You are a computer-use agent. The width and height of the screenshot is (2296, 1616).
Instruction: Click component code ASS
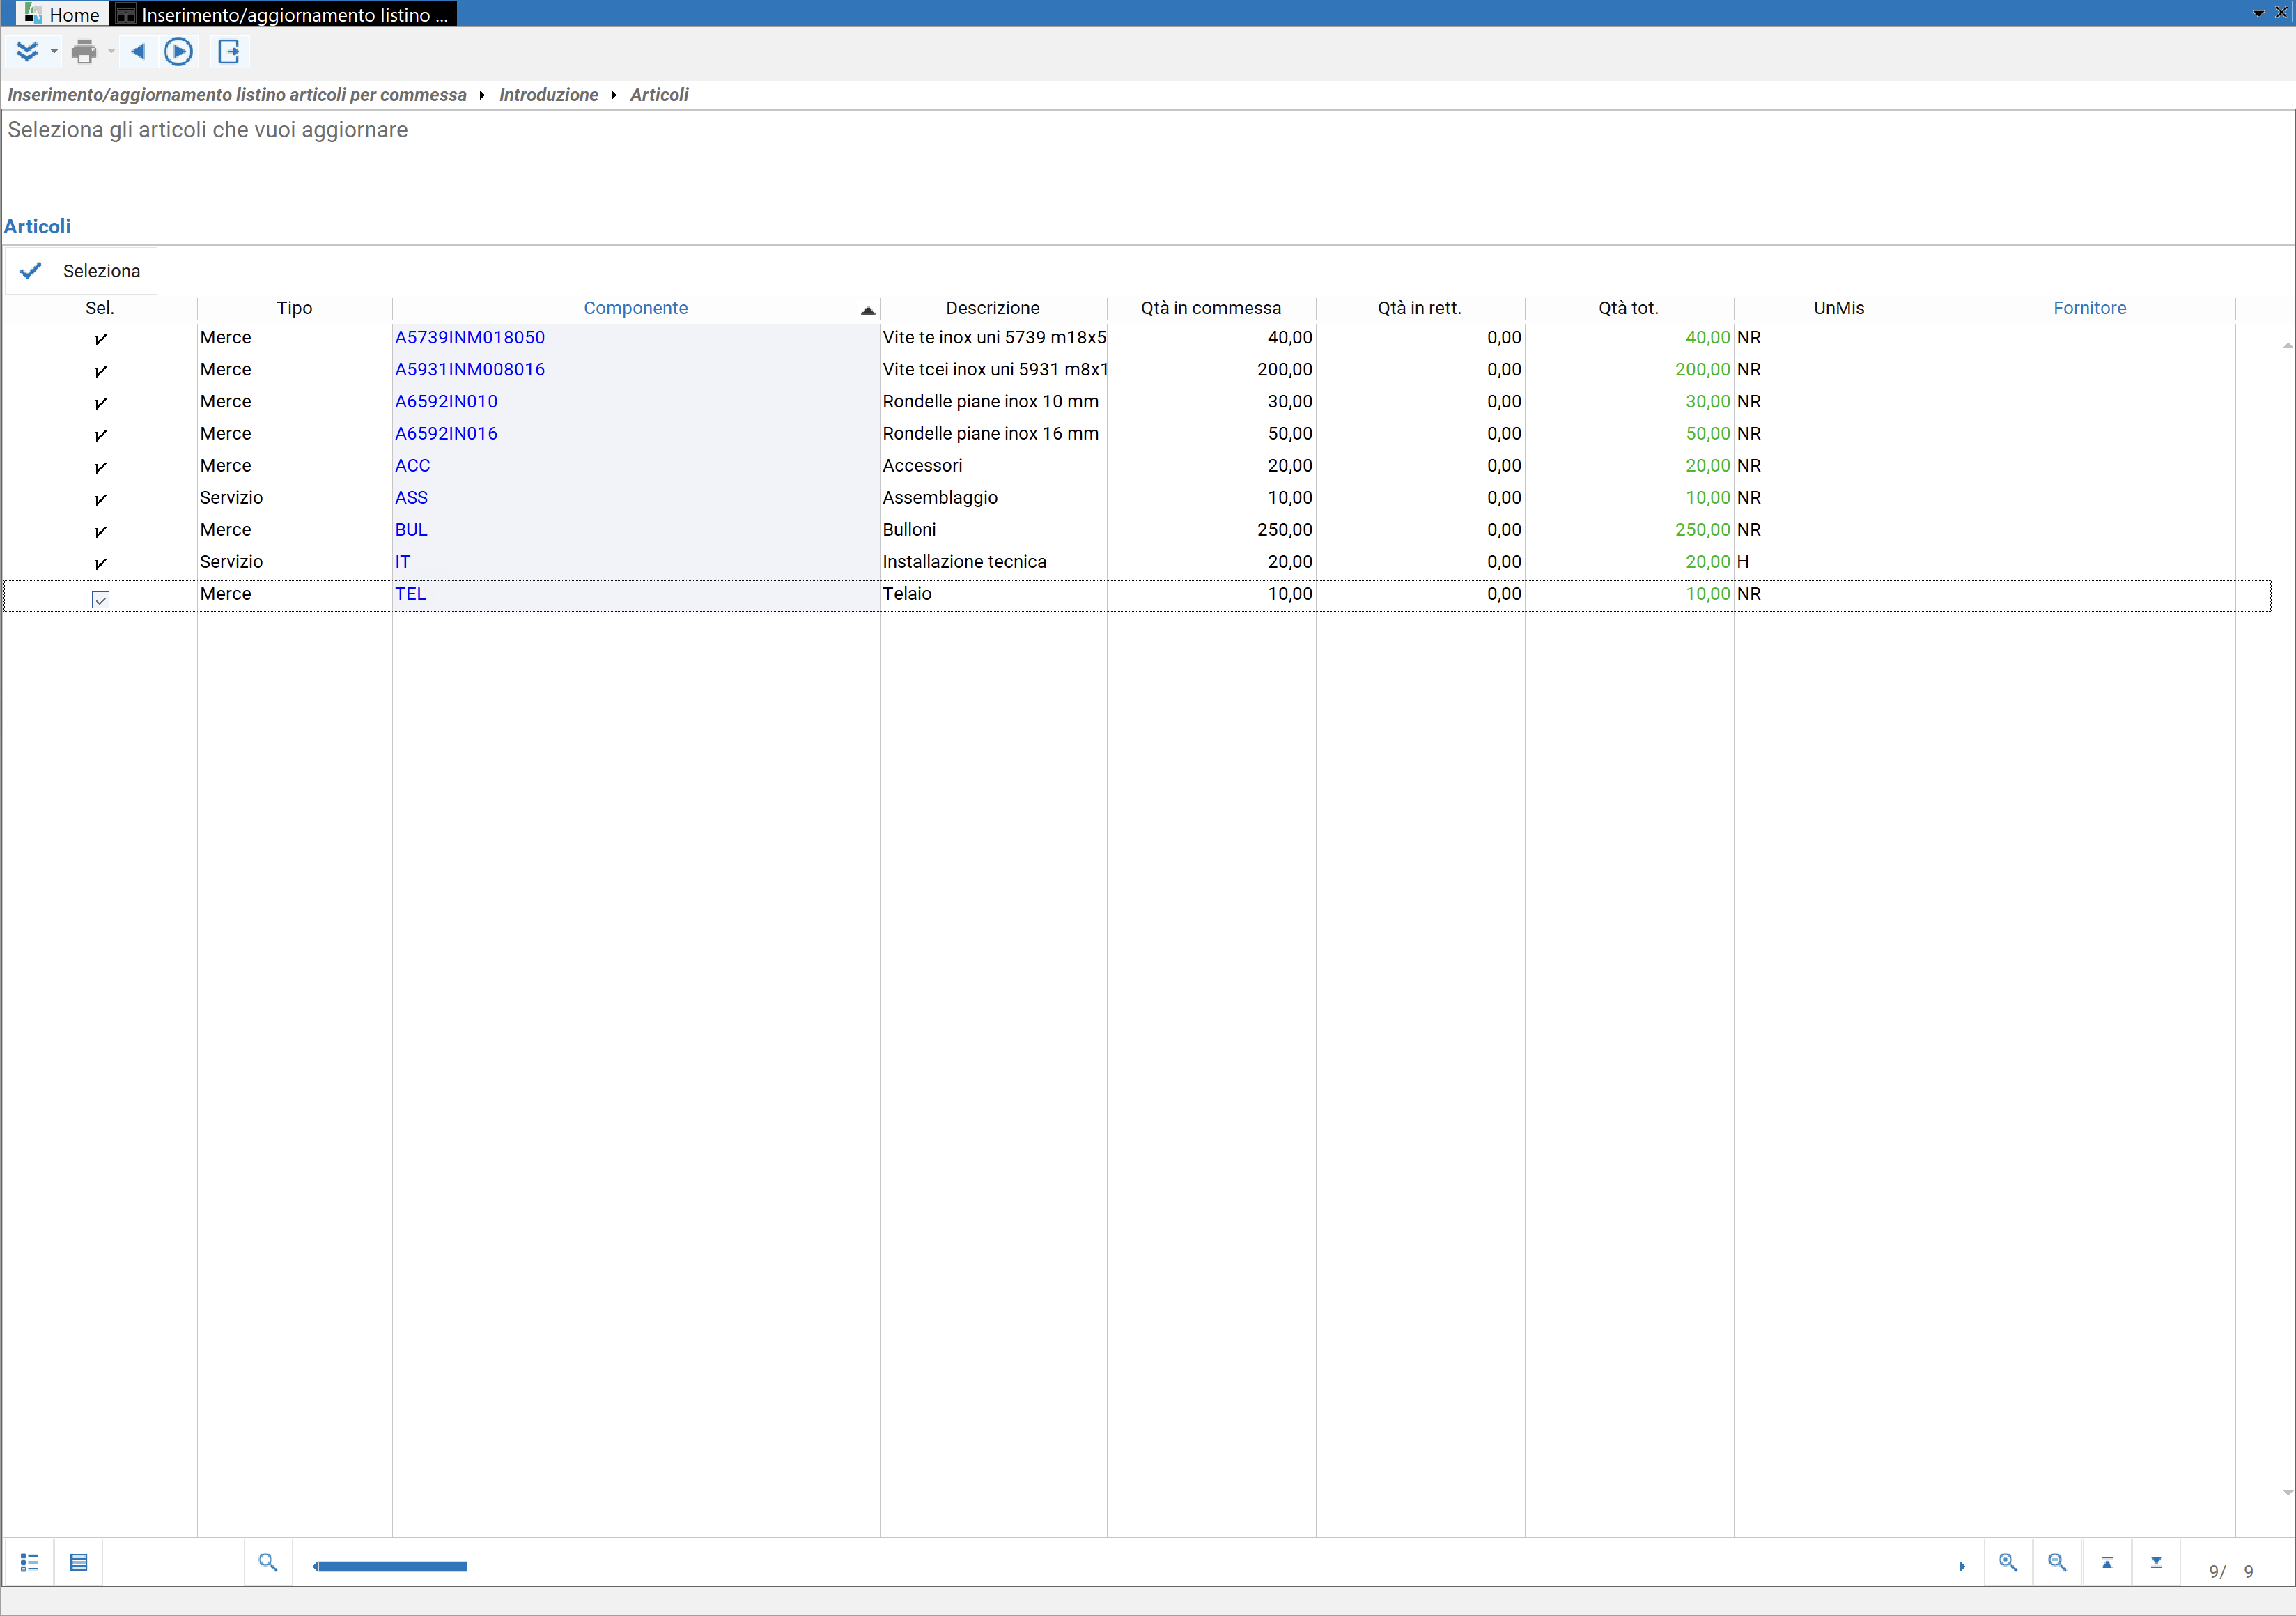coord(411,498)
